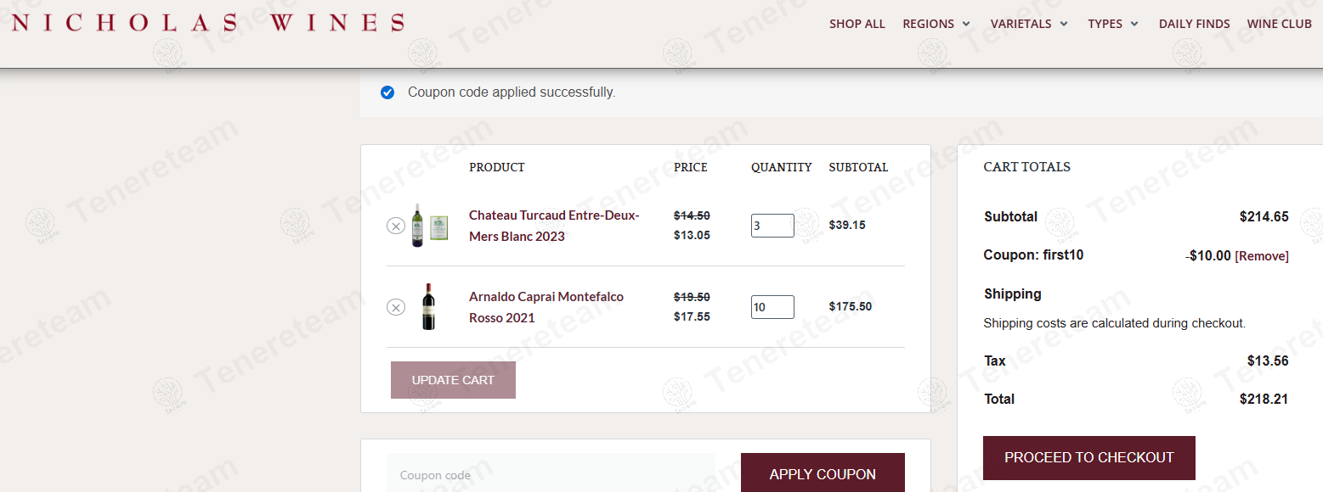Go to Daily Finds page
This screenshot has height=492, width=1323.
tap(1194, 24)
